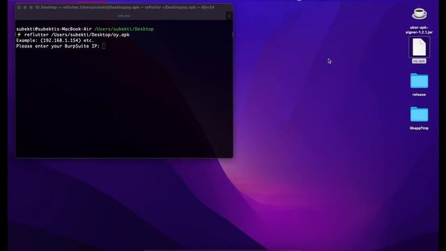Click the 'reflutter /Users/subekti/Desktop/oy.apk' command line
The height and width of the screenshot is (251, 446).
(x=77, y=35)
